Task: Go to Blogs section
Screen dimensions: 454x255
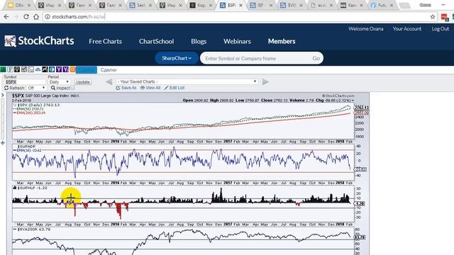Action: [x=199, y=41]
